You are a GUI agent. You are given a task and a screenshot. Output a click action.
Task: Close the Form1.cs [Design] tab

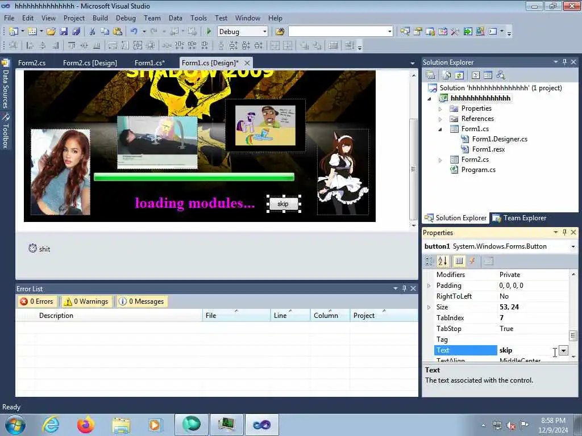tap(247, 62)
